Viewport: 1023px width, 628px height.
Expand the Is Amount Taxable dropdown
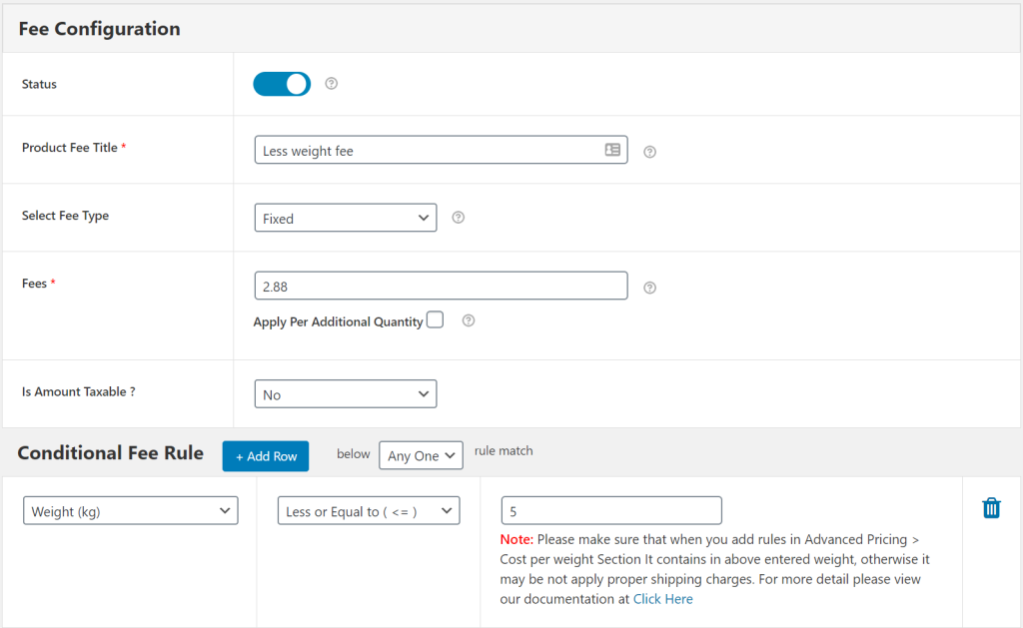[x=345, y=394]
